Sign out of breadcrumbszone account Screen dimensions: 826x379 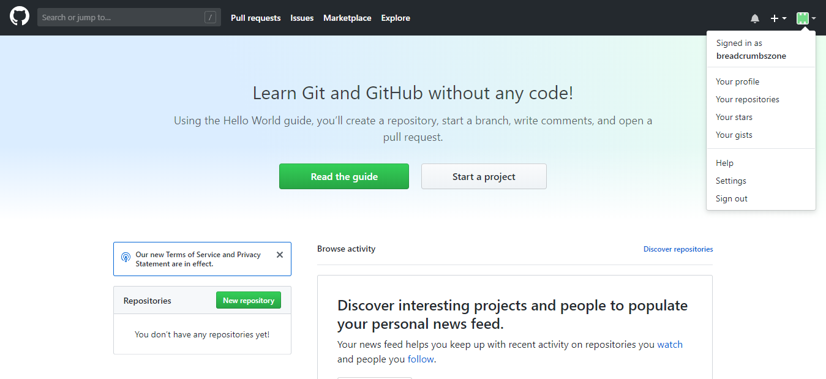tap(731, 198)
